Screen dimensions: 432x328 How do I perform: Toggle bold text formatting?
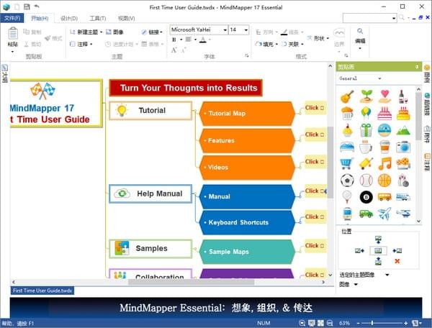point(174,40)
